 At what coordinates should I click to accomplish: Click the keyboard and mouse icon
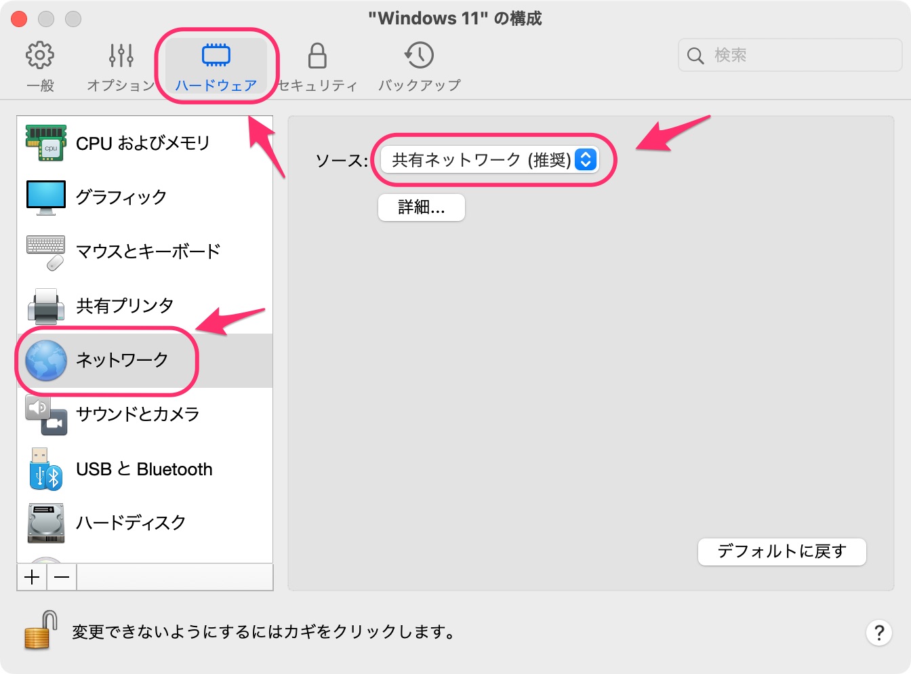click(x=46, y=252)
